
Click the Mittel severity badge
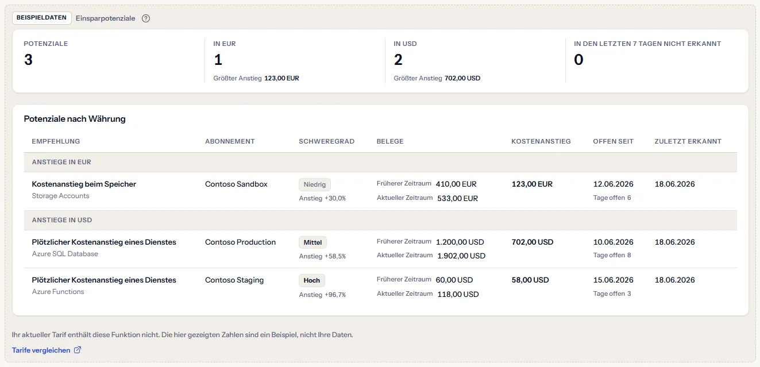coord(313,242)
